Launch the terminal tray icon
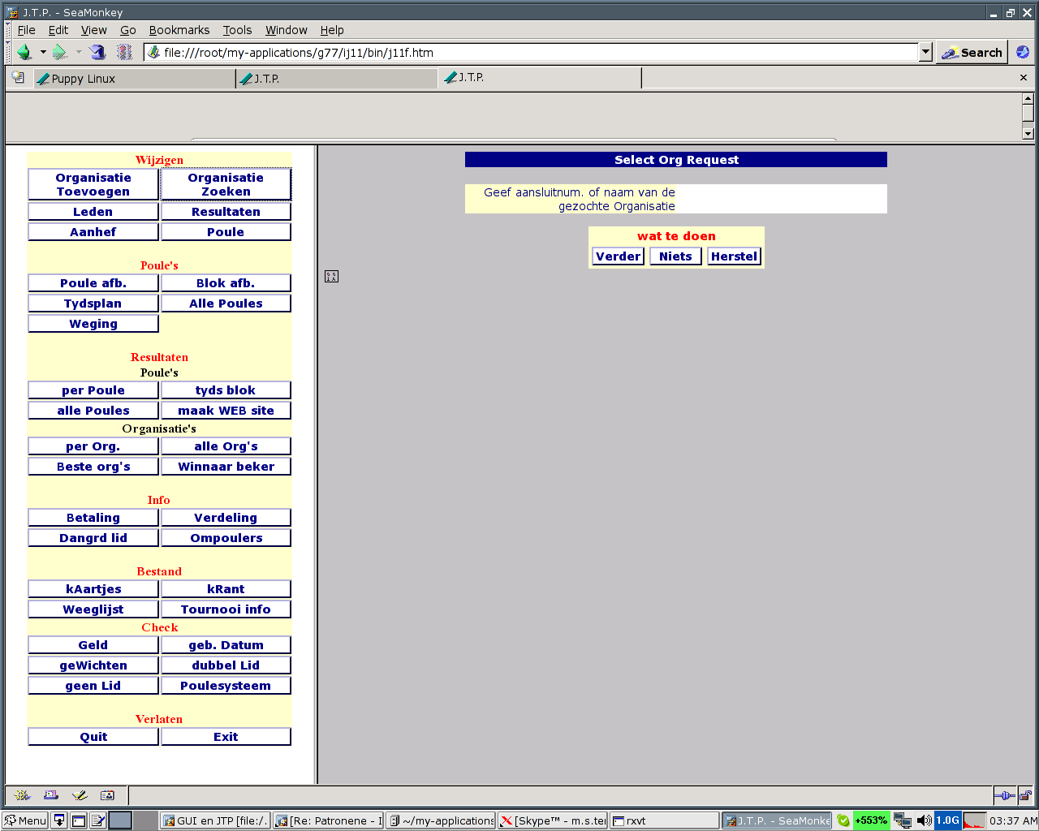Screen dimensions: 1039x831 tap(79, 820)
